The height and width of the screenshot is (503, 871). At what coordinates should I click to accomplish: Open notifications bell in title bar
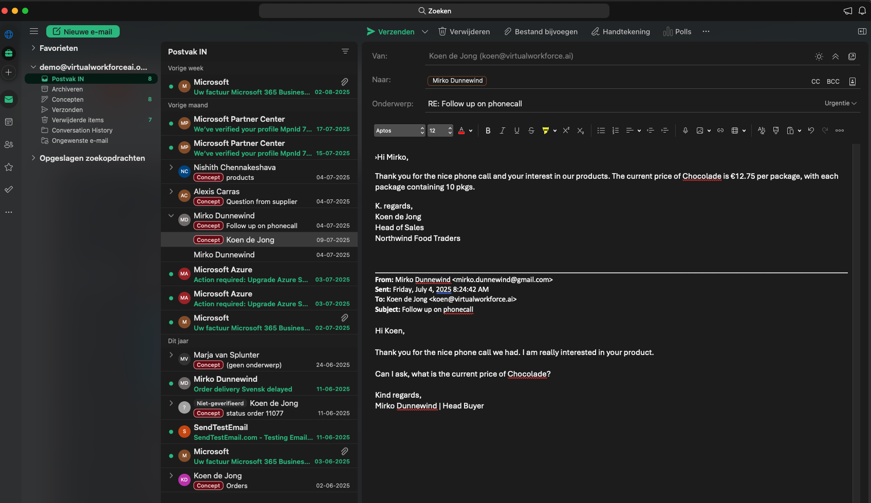coord(862,11)
